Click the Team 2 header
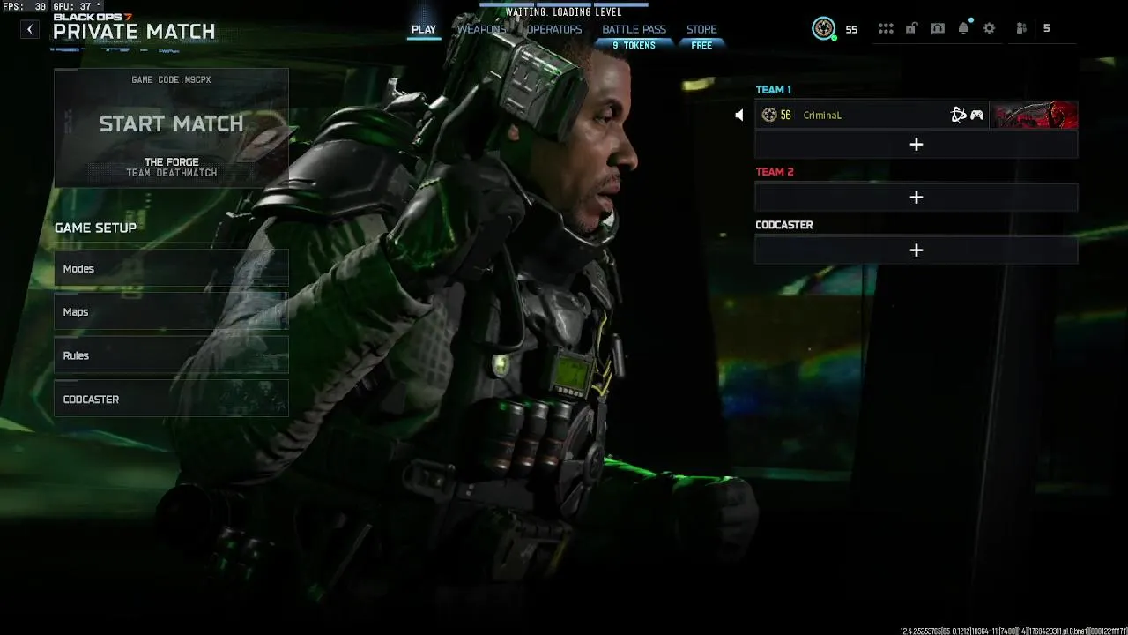 [x=775, y=172]
